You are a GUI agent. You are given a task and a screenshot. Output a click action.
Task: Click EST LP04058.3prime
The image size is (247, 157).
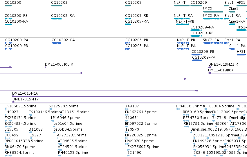pyautogui.click(x=178, y=109)
